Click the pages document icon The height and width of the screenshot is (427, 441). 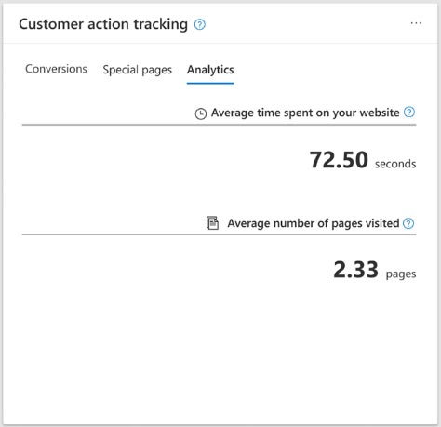[212, 223]
